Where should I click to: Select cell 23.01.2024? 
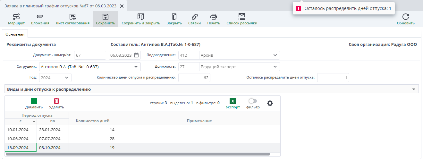pyautogui.click(x=53, y=130)
